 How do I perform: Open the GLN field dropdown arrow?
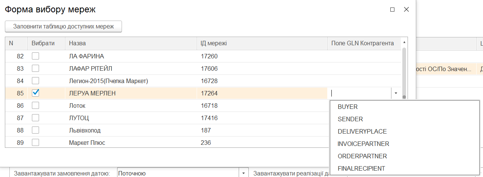(x=396, y=94)
